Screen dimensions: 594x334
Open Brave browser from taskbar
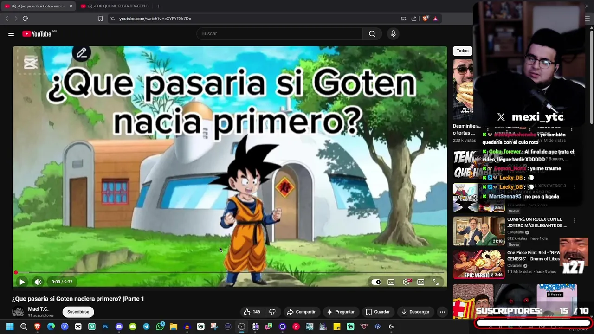point(37,327)
